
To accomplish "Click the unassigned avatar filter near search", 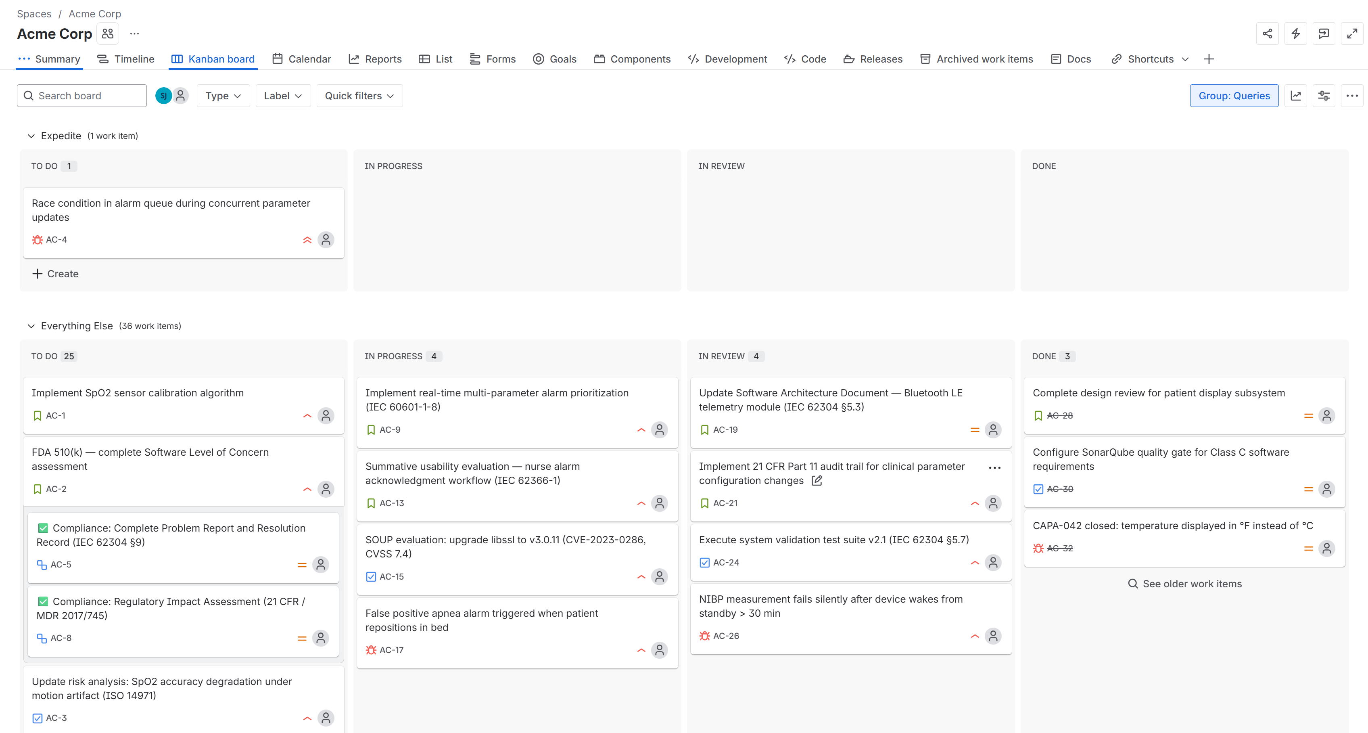I will [x=181, y=96].
